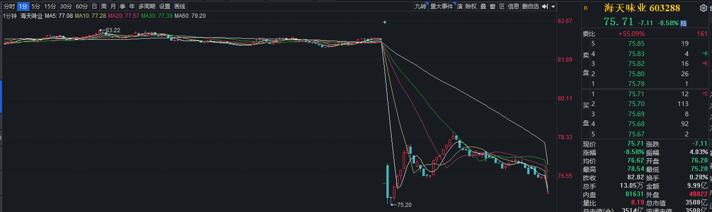Toggle the 重大事件 event overlay
Viewport: 712px width, 212px height.
point(442,7)
